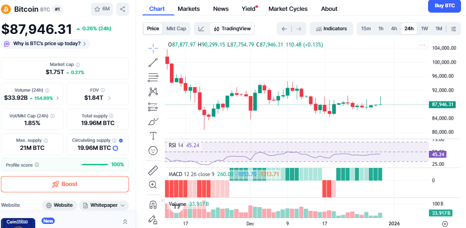Switch chart view to Mkt Cap
The image size is (466, 228).
[176, 28]
